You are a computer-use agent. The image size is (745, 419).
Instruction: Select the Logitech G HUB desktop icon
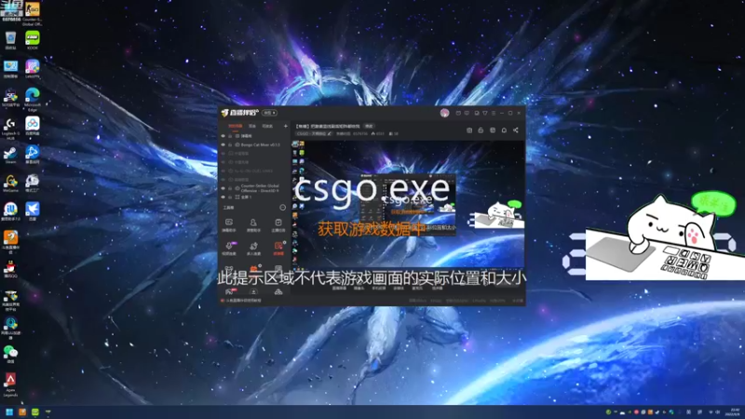tap(10, 128)
